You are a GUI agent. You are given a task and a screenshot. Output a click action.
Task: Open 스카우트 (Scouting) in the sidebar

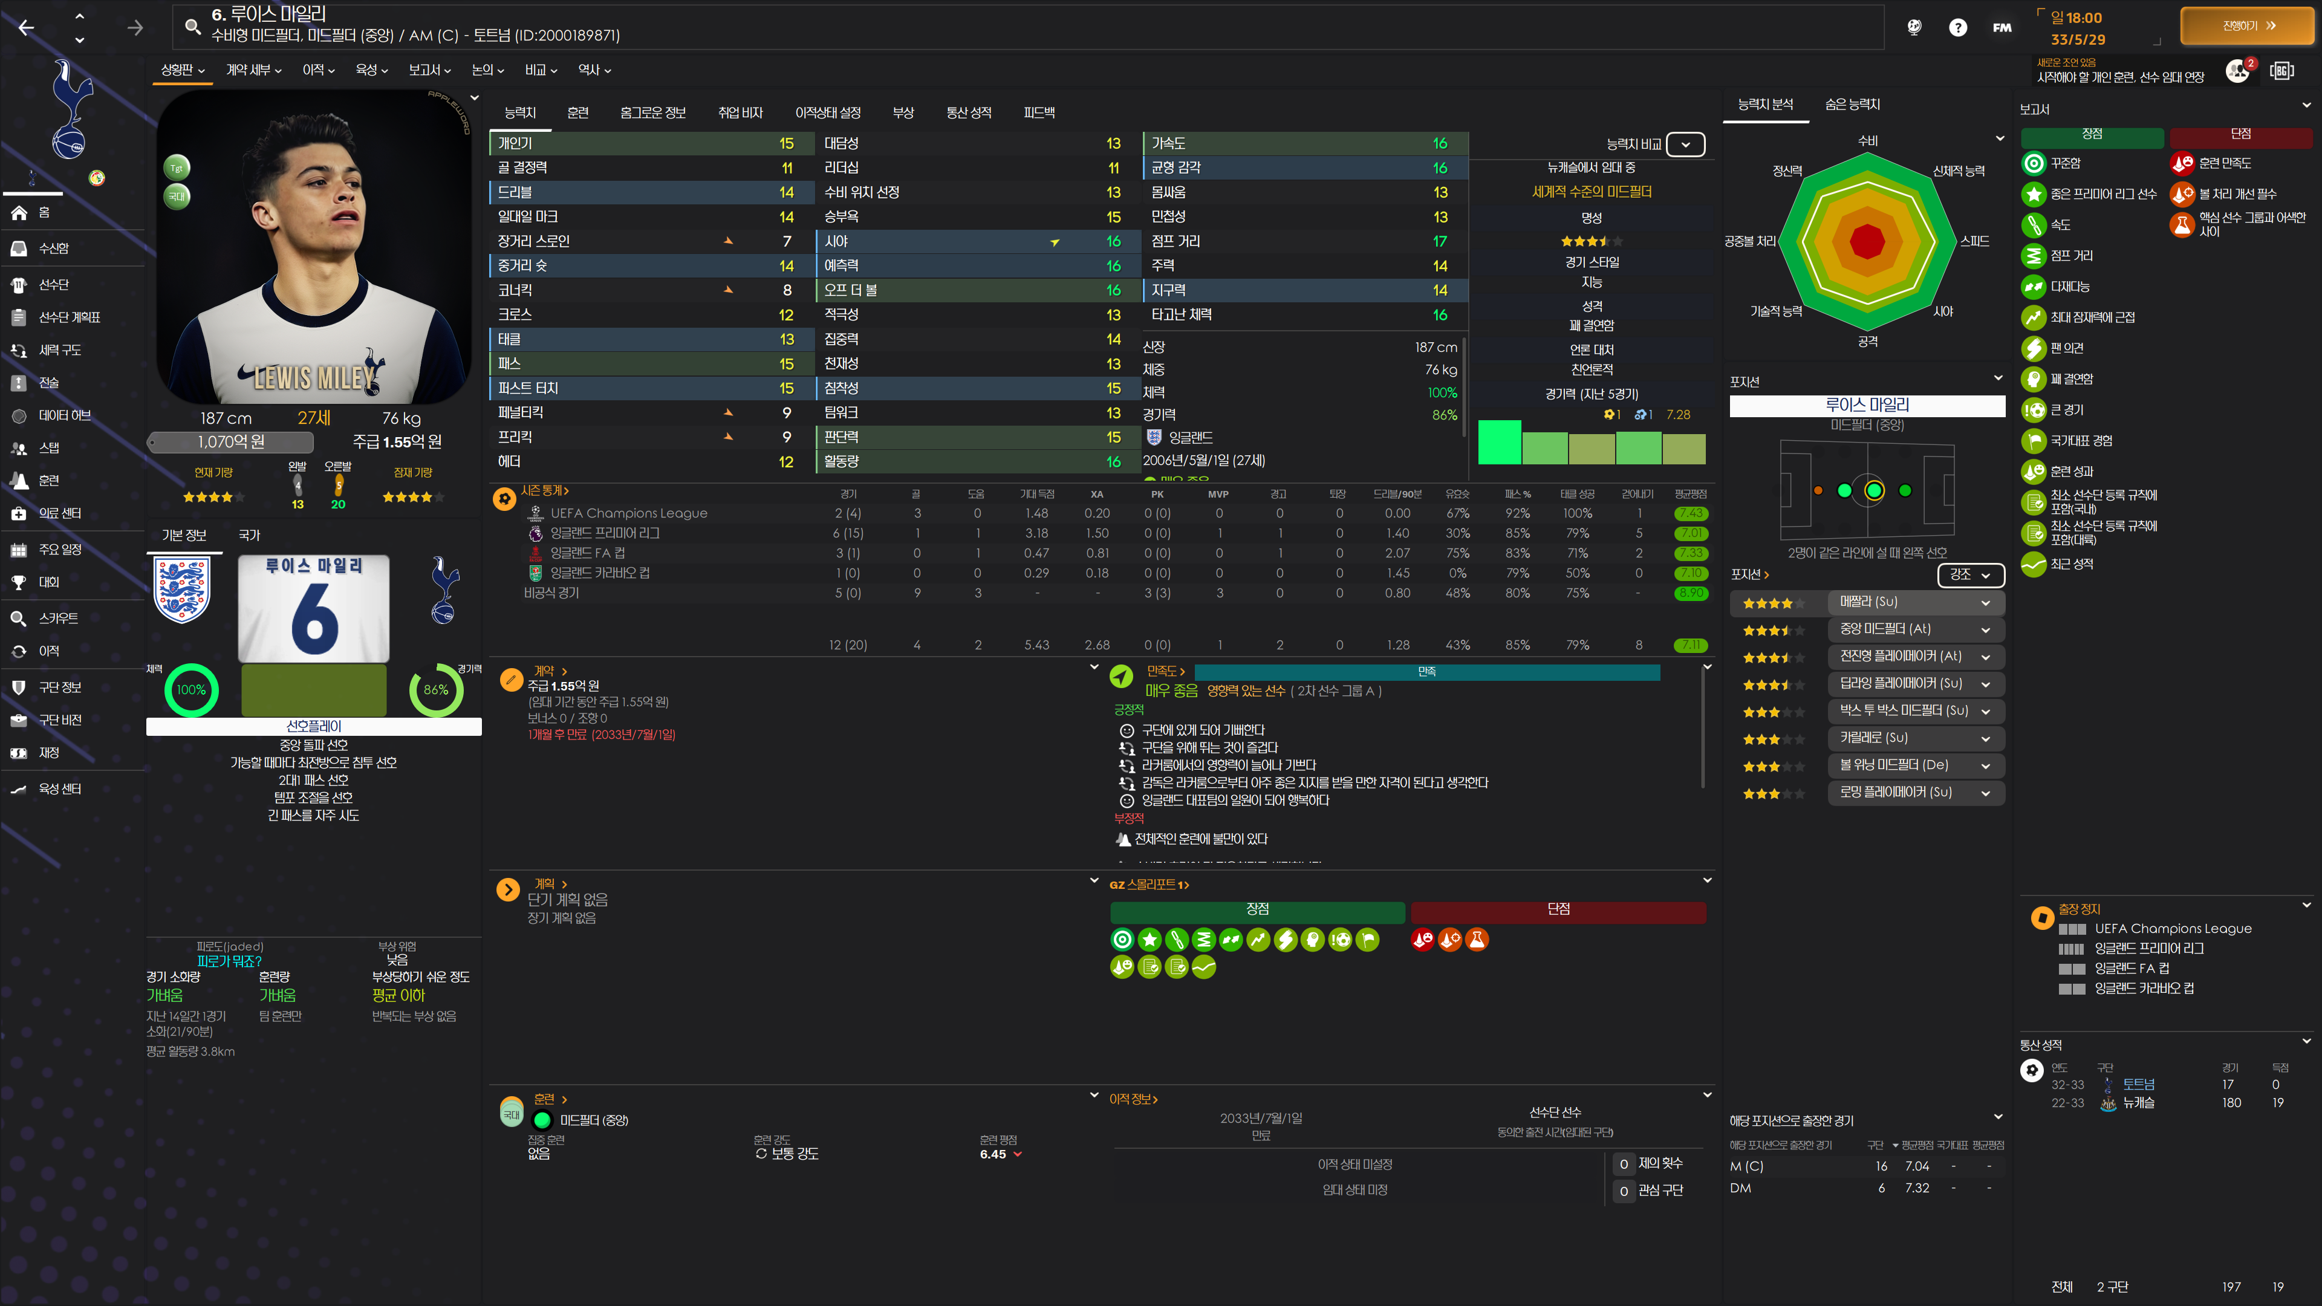[57, 619]
